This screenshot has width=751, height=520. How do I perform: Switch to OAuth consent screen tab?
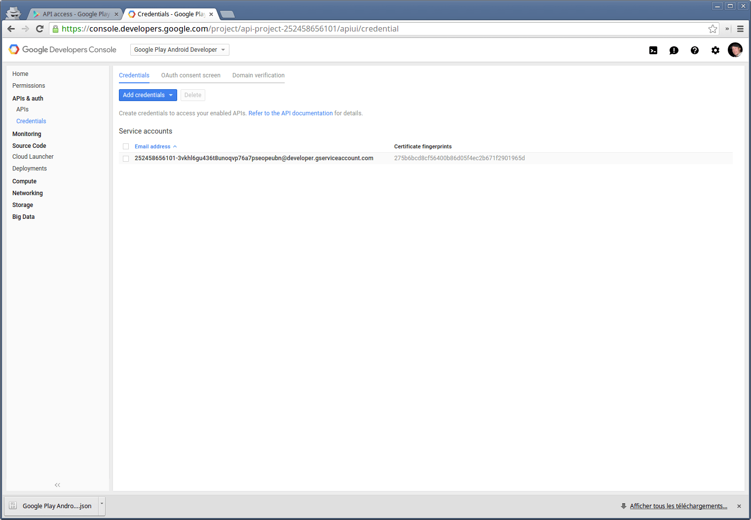click(190, 75)
